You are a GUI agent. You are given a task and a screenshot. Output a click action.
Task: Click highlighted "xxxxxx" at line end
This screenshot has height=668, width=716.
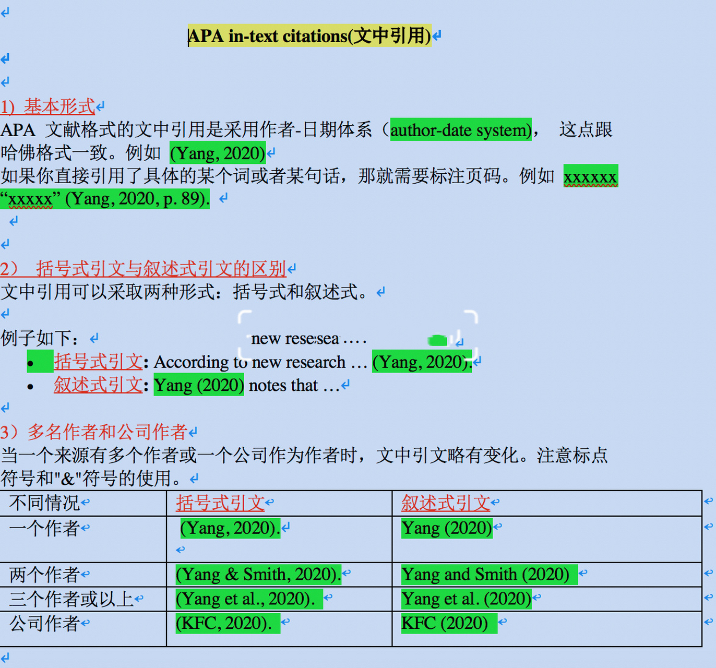pos(590,176)
